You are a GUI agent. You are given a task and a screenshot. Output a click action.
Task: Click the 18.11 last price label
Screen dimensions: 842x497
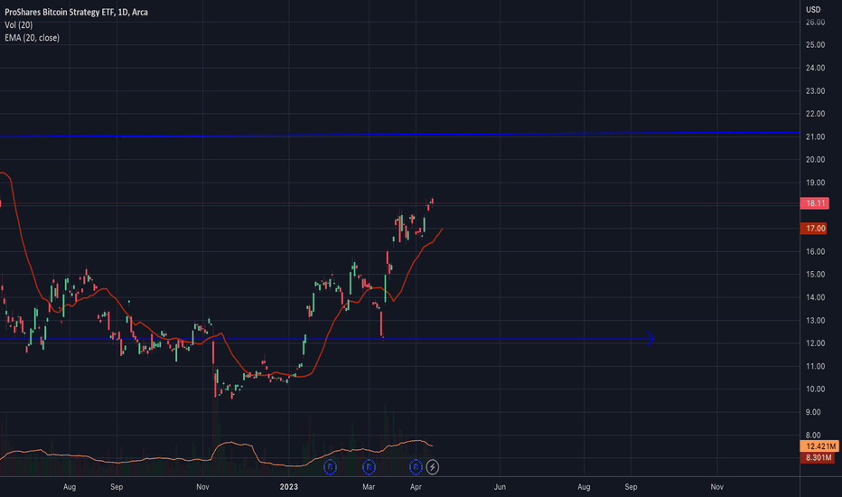[815, 203]
